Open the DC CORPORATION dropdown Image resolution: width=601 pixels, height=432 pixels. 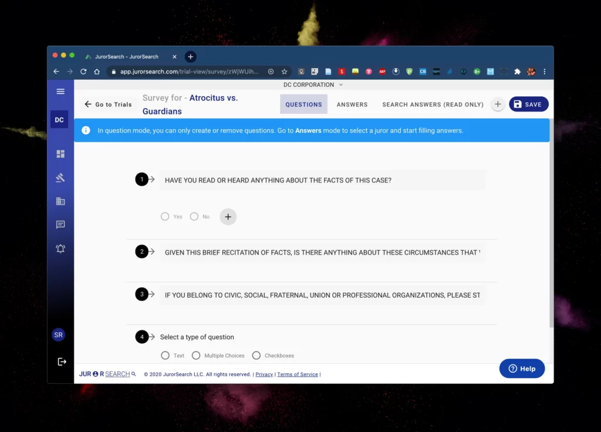coord(313,85)
